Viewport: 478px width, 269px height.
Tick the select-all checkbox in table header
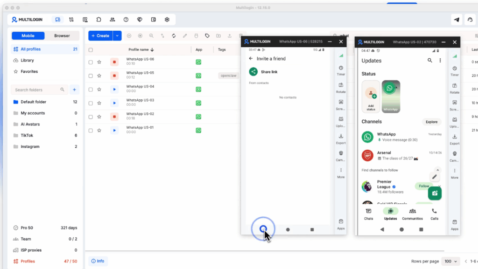(91, 50)
